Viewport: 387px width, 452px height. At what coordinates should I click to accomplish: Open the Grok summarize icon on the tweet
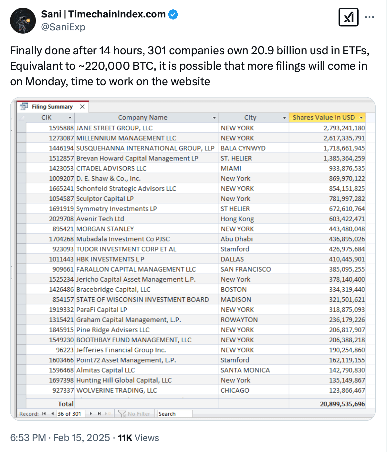[x=348, y=18]
